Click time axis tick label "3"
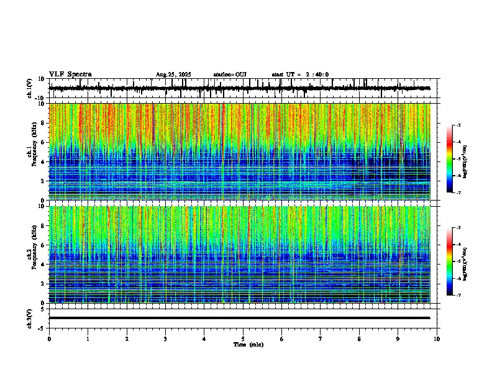 (x=165, y=339)
